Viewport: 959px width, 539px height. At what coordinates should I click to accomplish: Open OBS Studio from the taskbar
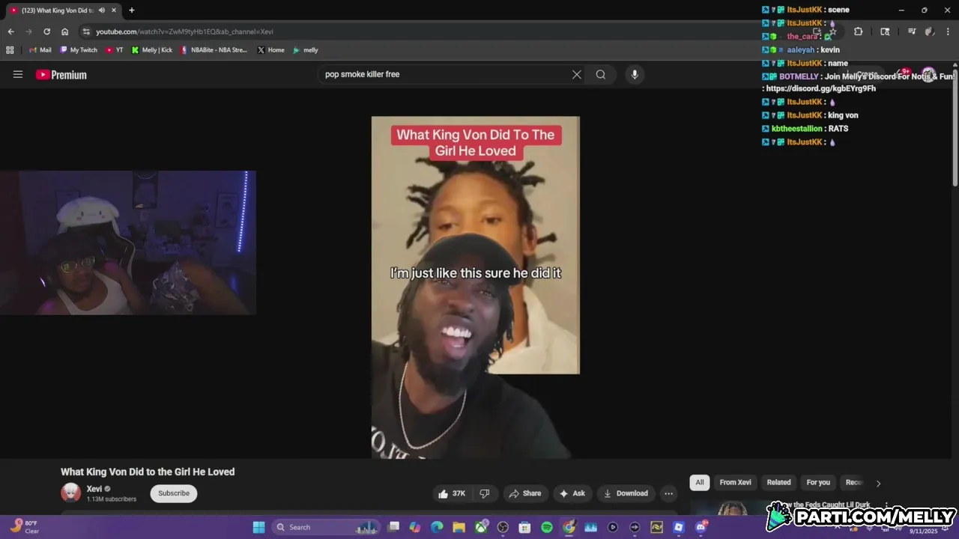coord(503,527)
